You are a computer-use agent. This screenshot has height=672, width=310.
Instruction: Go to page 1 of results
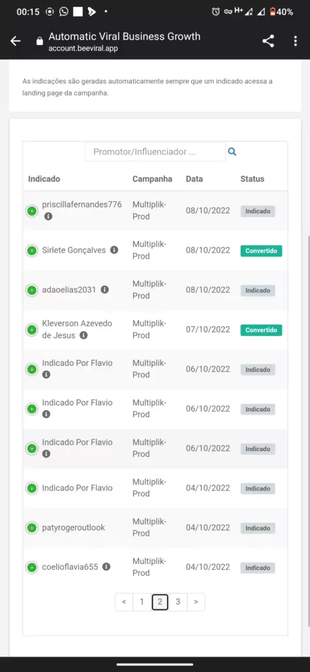pyautogui.click(x=141, y=602)
